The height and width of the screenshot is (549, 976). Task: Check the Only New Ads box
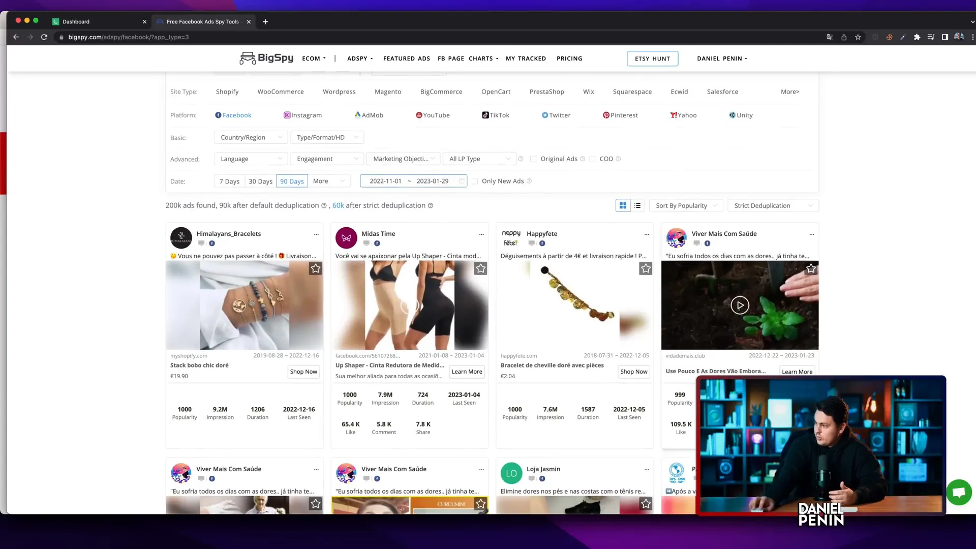475,181
